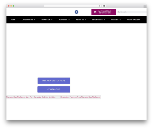Open the Activities menu
This screenshot has height=129, width=153.
pyautogui.click(x=63, y=20)
